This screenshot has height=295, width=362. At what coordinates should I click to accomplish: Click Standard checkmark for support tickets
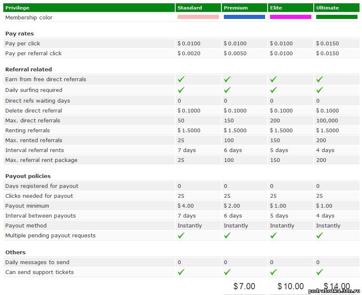click(x=181, y=272)
